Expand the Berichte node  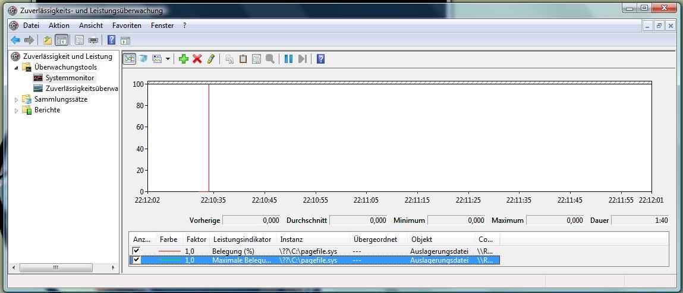coord(17,111)
